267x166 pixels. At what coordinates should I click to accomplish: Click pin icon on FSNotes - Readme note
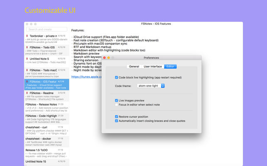click(x=27, y=93)
